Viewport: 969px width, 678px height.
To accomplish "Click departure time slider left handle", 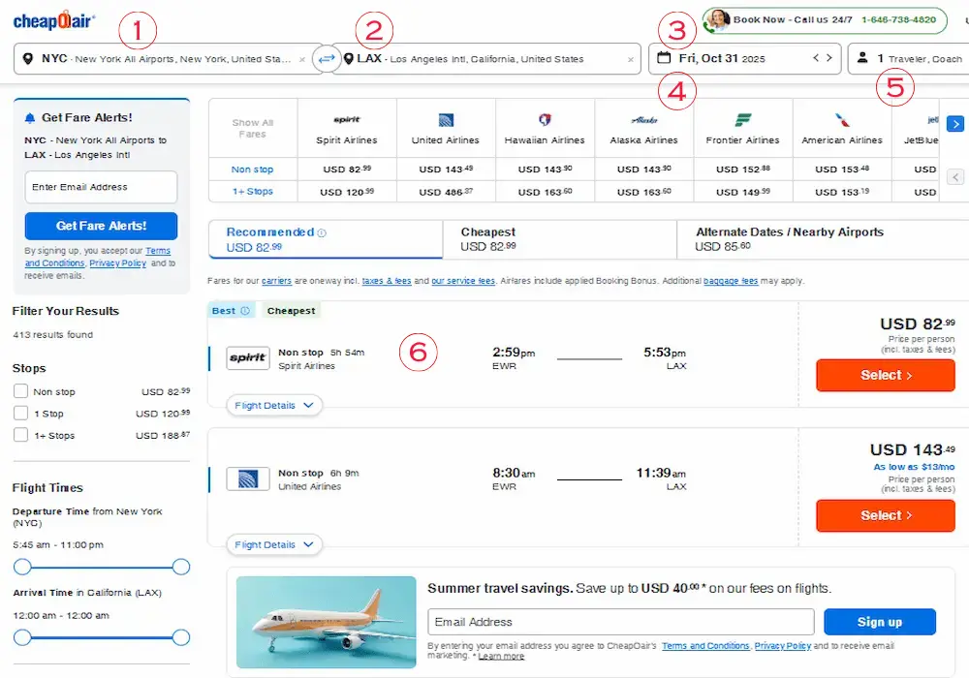I will (22, 567).
